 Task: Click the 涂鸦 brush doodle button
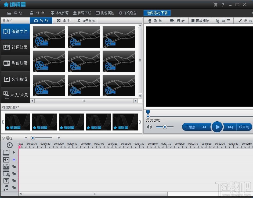point(244,20)
